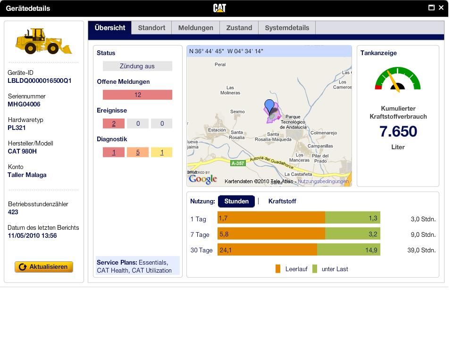The width and height of the screenshot is (453, 339).
Task: Click the orange Diagnostik count 5
Action: point(138,152)
